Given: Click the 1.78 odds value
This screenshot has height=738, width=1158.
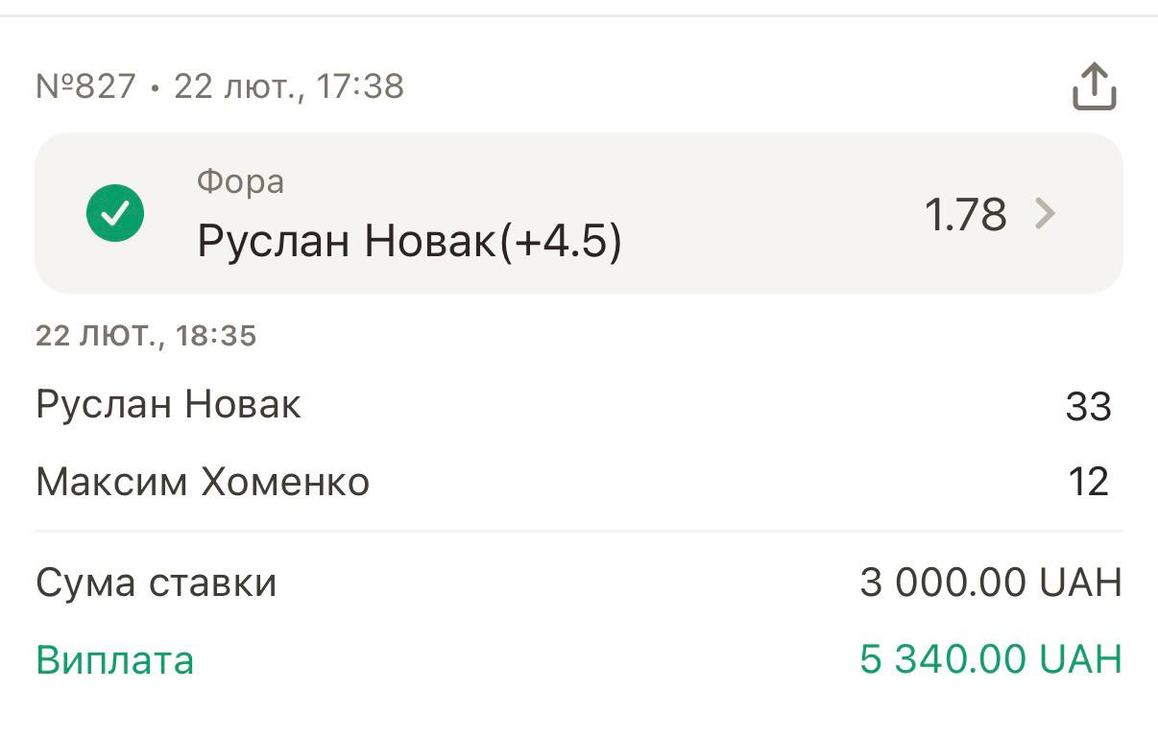Looking at the screenshot, I should pyautogui.click(x=965, y=214).
